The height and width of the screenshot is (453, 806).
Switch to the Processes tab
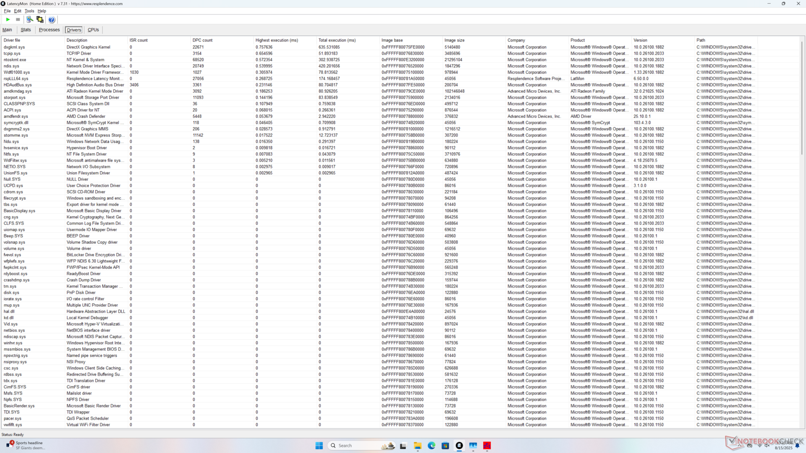coord(49,30)
